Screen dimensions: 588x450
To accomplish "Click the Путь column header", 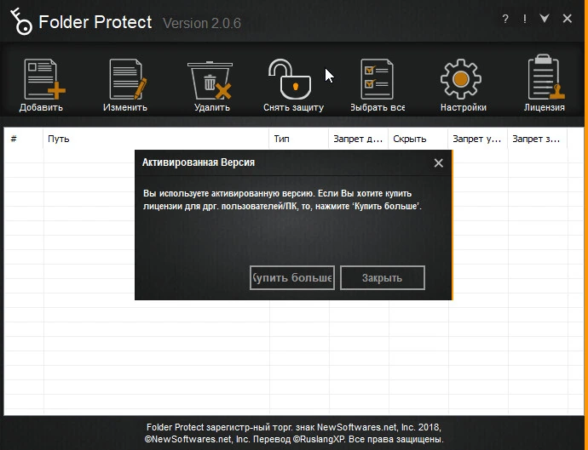I will click(156, 139).
